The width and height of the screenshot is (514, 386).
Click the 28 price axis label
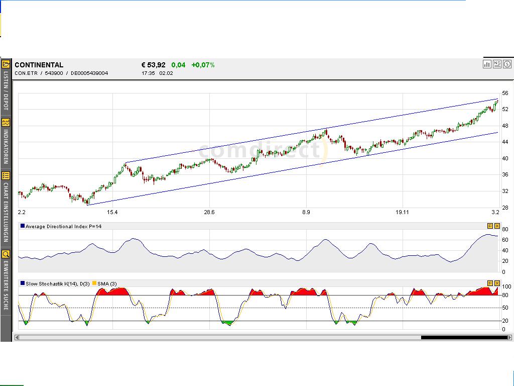pyautogui.click(x=505, y=208)
